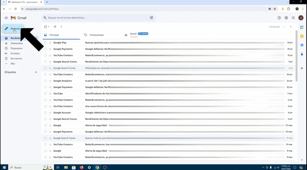Open the Borradores folder
307x170 pixels.
tap(16, 58)
